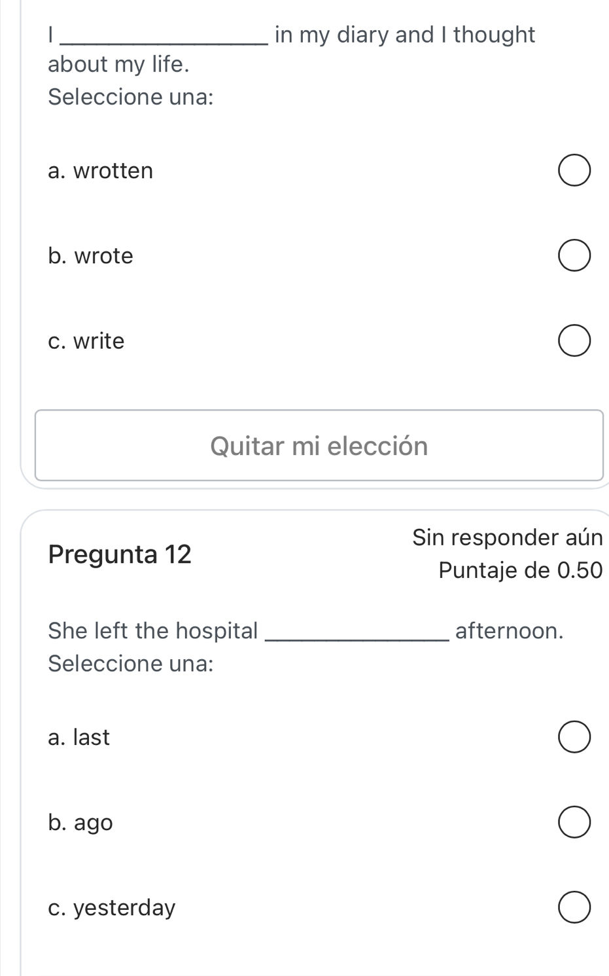Screen dimensions: 609x976
Task: Click the 'a. wrotten' answer label text
Action: coord(101,171)
